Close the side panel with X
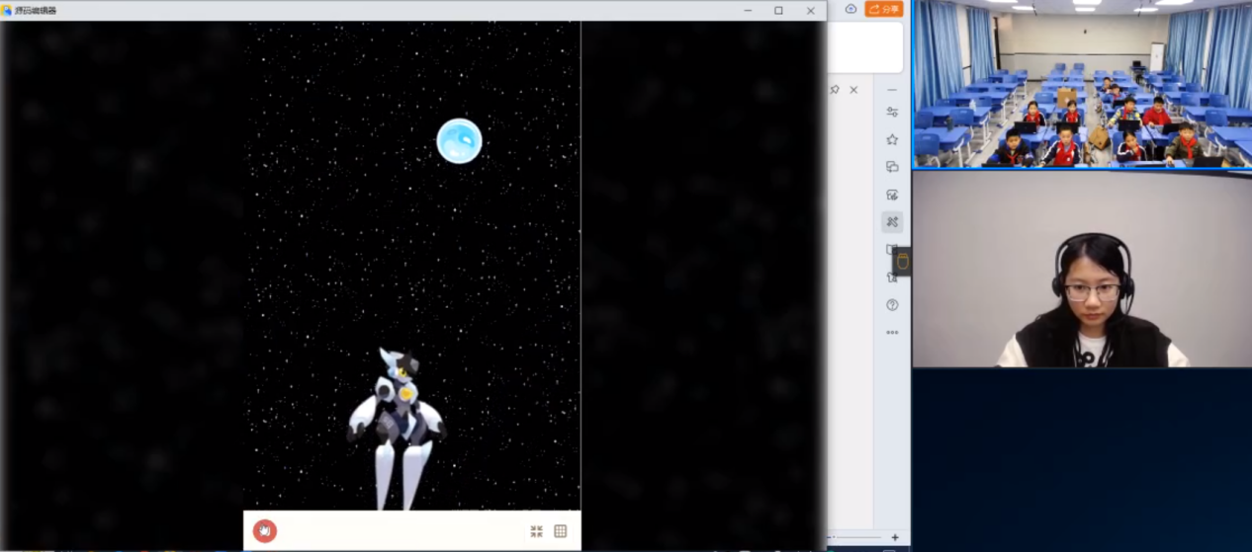Viewport: 1252px width, 552px height. point(853,90)
